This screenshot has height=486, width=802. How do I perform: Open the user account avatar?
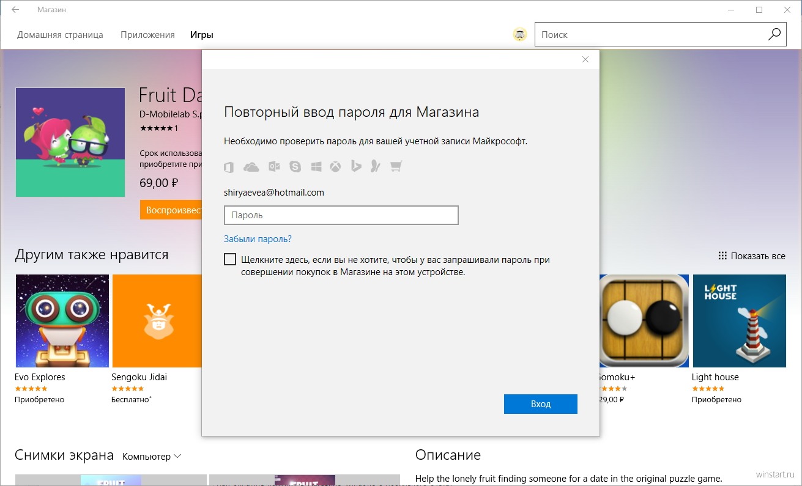point(520,35)
